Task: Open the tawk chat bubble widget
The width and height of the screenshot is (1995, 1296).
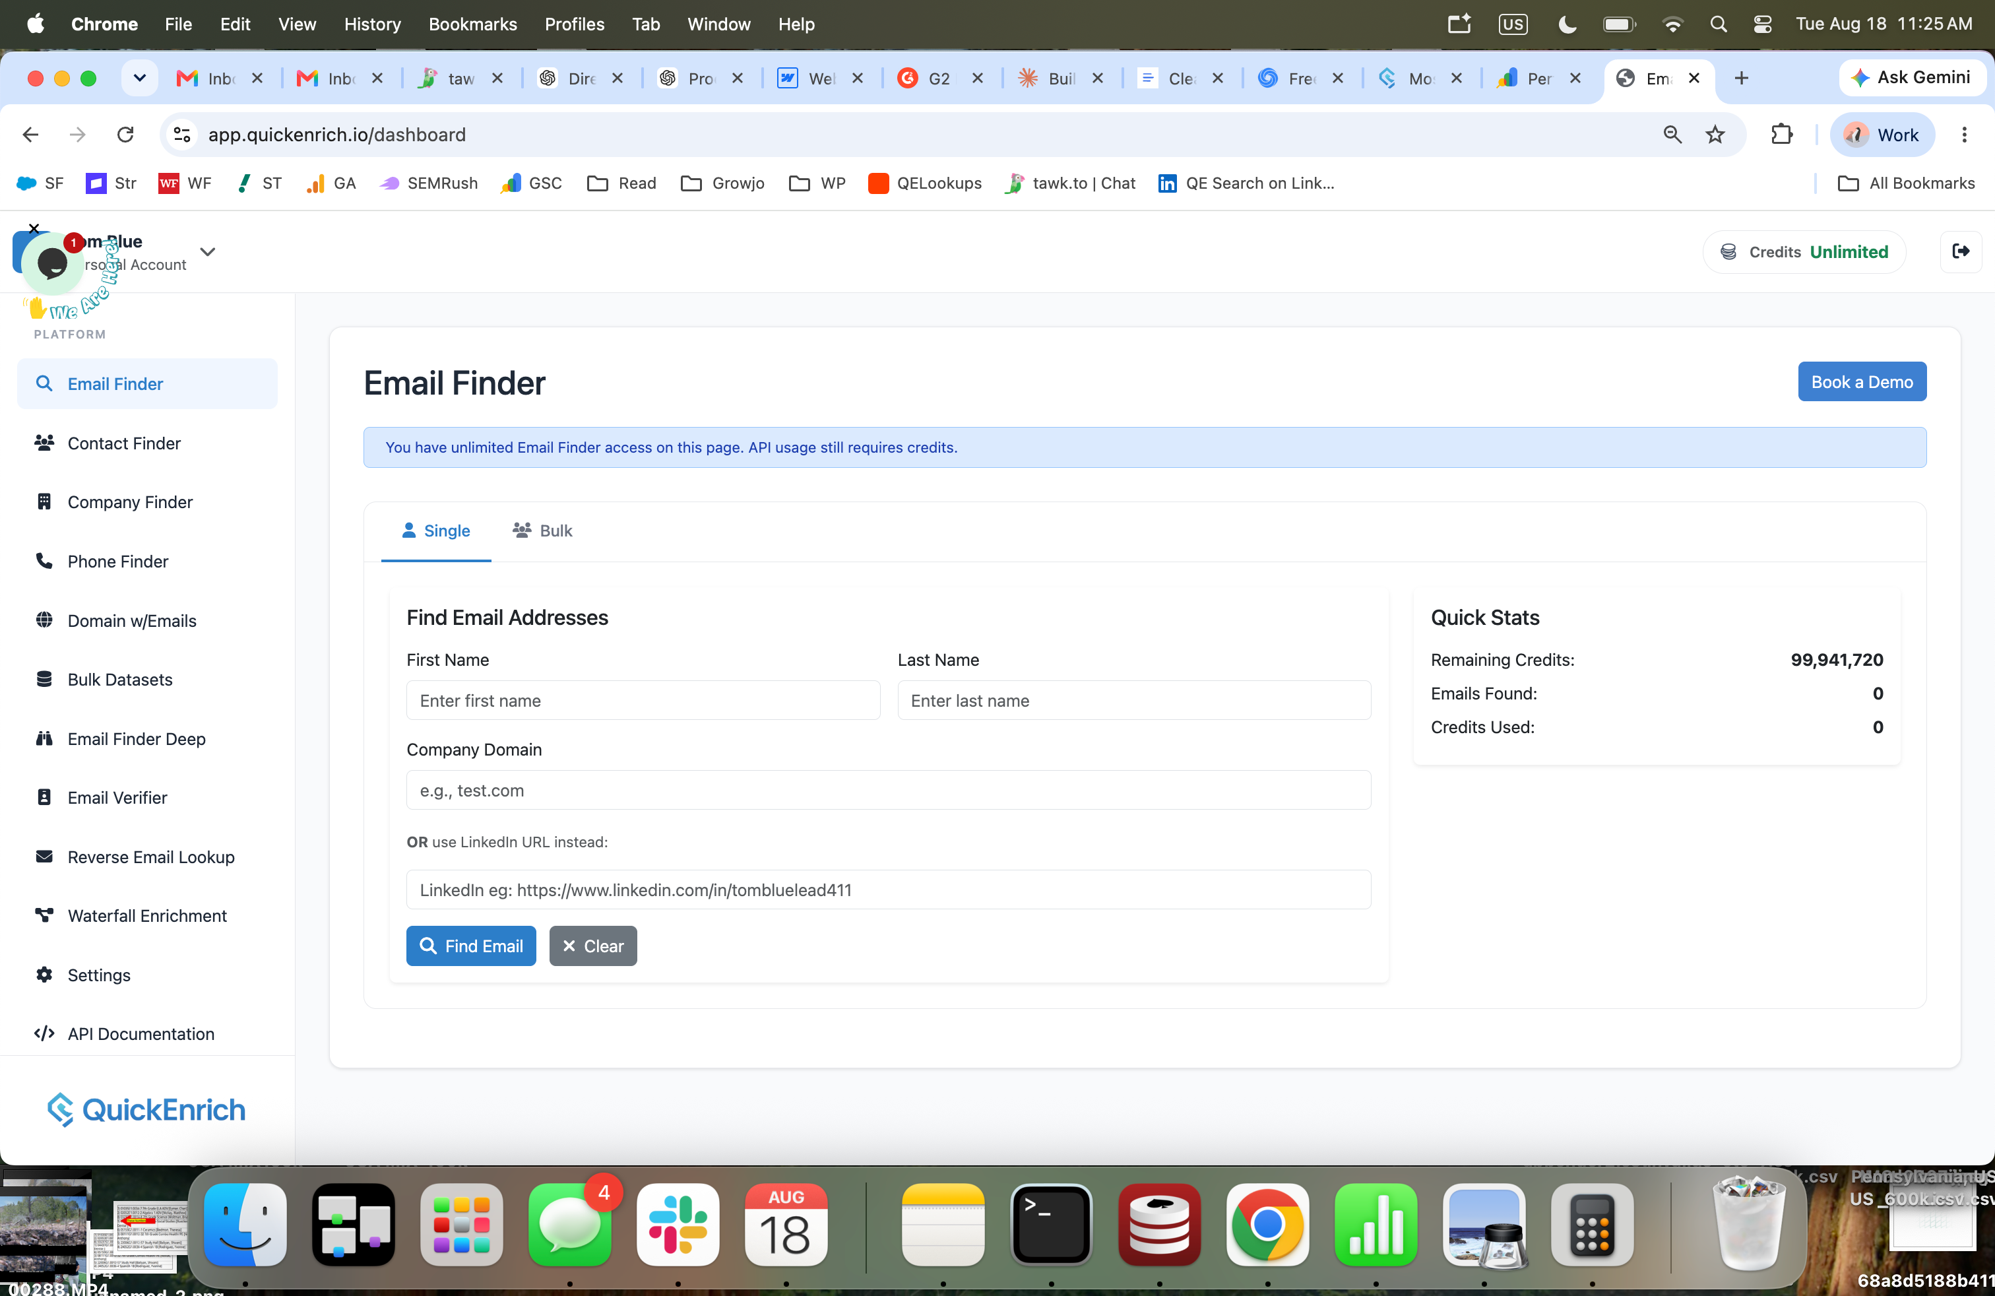Action: point(52,263)
